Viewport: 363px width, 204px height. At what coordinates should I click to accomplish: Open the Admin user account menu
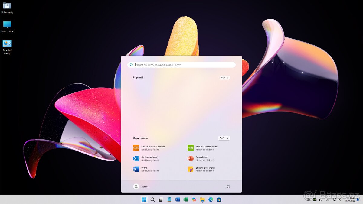point(141,186)
